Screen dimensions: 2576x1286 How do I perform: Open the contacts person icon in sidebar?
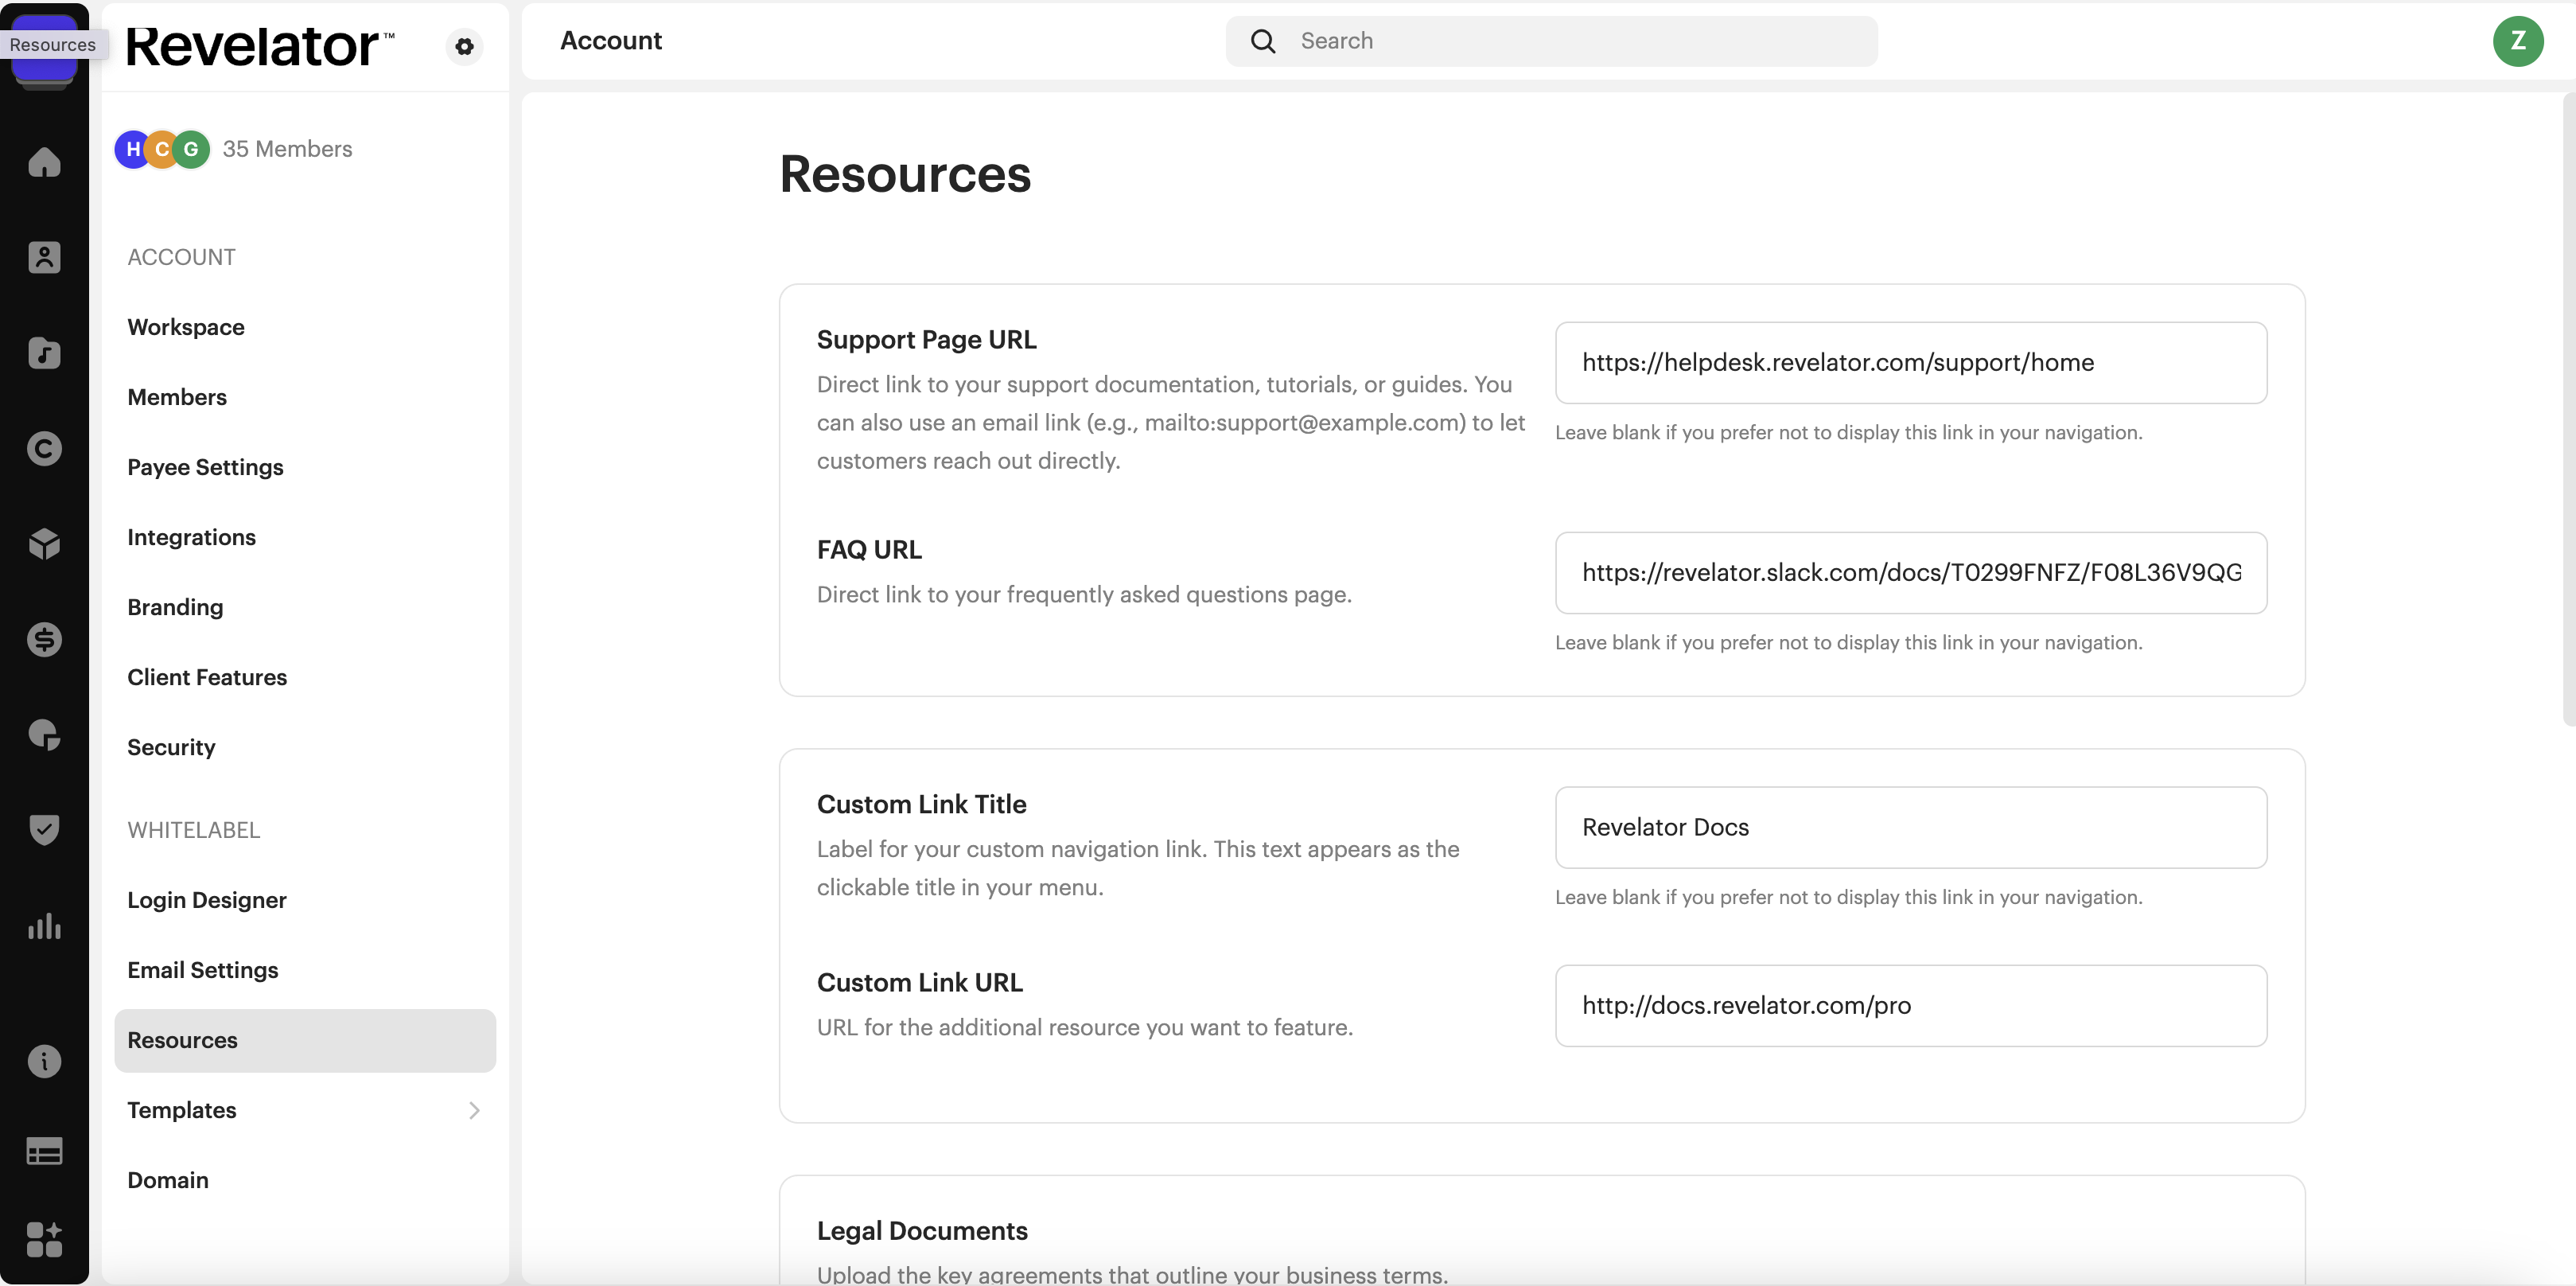click(x=44, y=257)
